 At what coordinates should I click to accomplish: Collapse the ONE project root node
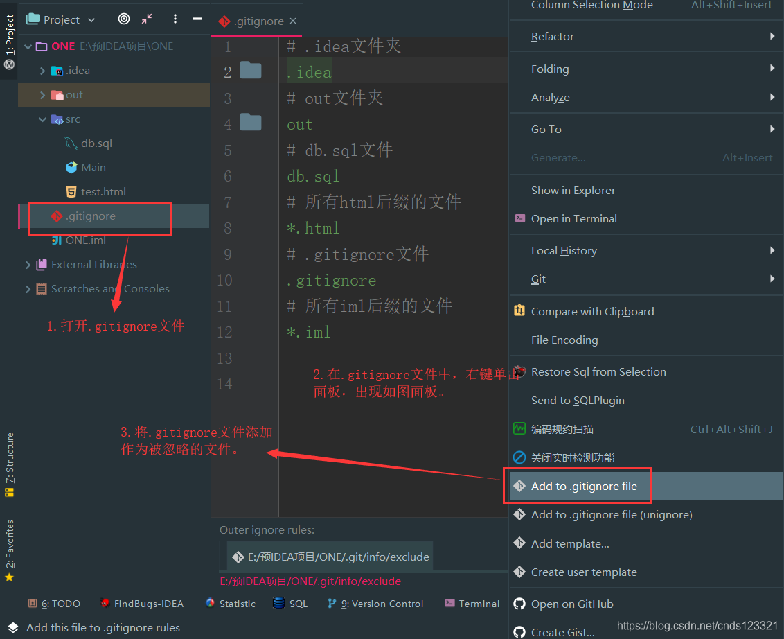click(28, 46)
